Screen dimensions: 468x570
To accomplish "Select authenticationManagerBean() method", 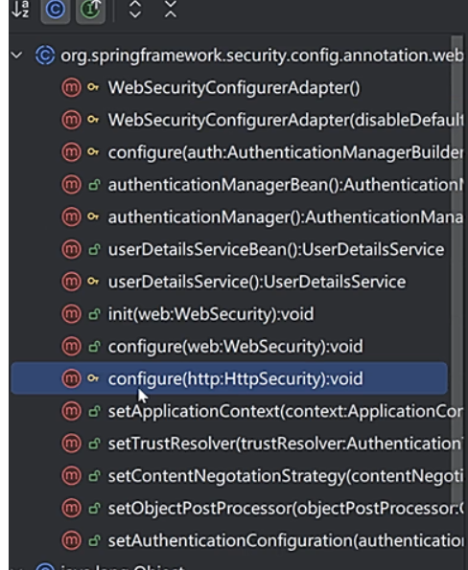I will pos(286,185).
